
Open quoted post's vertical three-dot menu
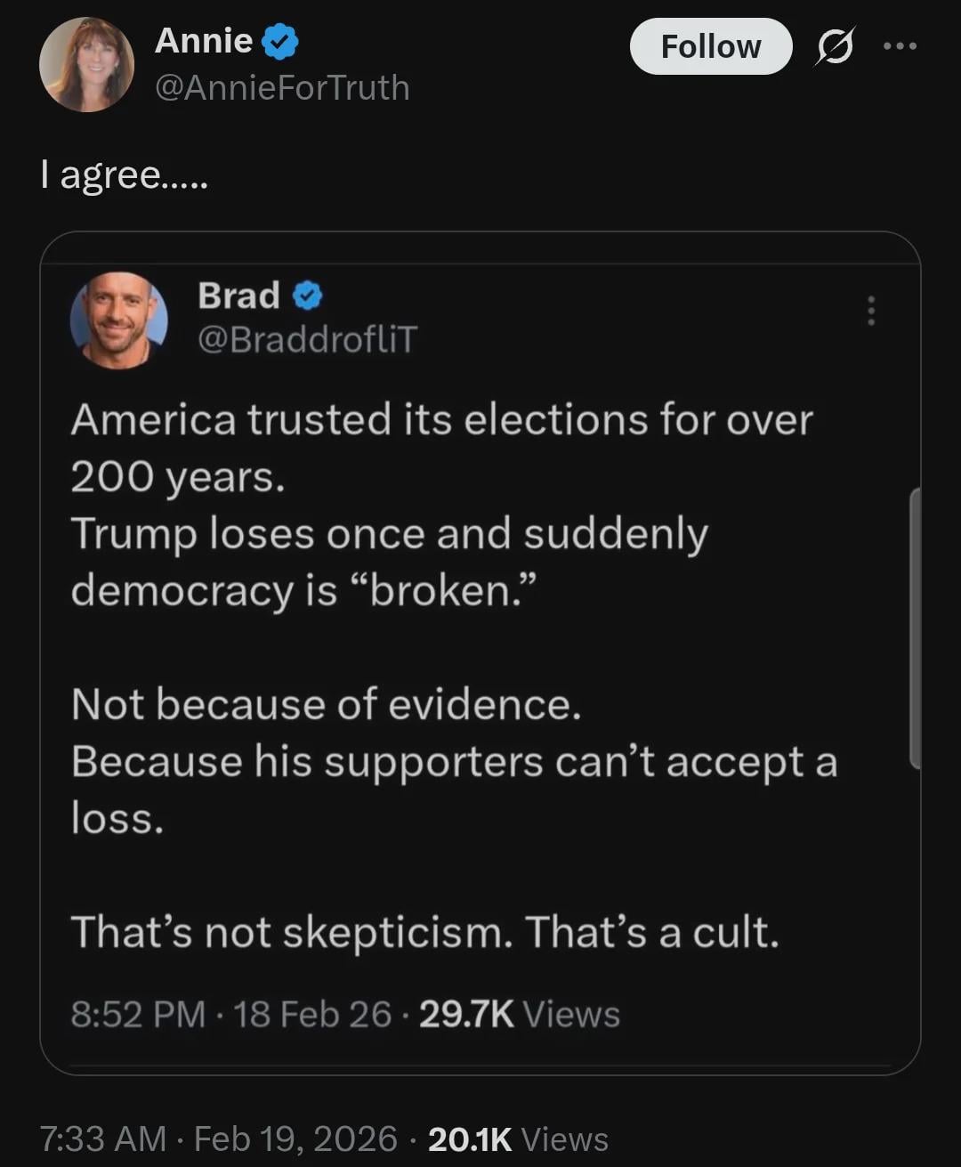click(x=871, y=311)
